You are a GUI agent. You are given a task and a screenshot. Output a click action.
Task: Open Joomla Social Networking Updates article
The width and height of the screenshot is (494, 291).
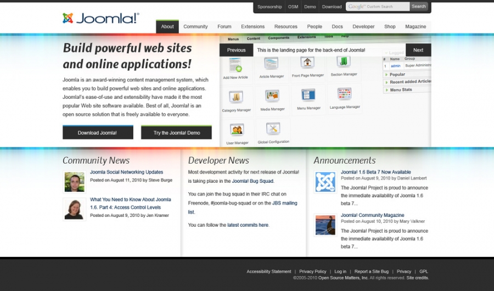[126, 172]
